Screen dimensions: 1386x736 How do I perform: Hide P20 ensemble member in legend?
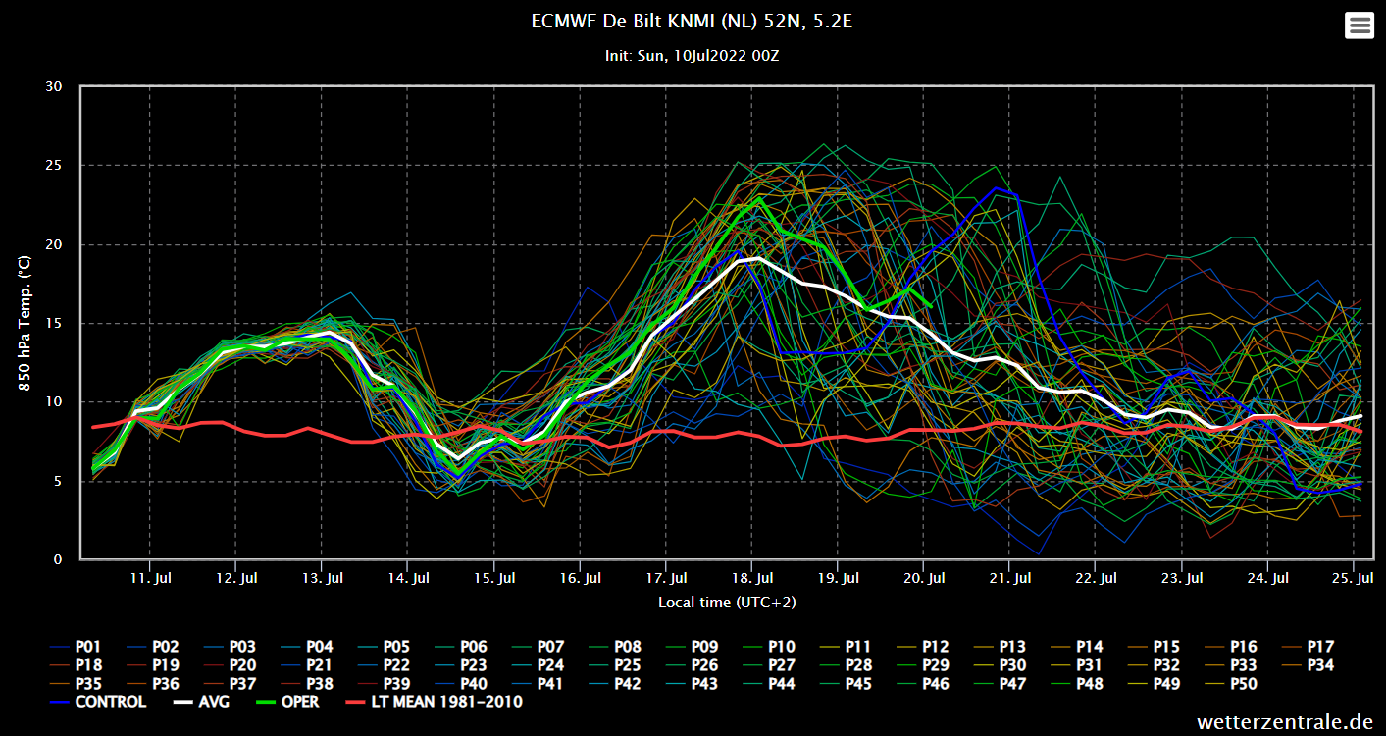(x=229, y=665)
